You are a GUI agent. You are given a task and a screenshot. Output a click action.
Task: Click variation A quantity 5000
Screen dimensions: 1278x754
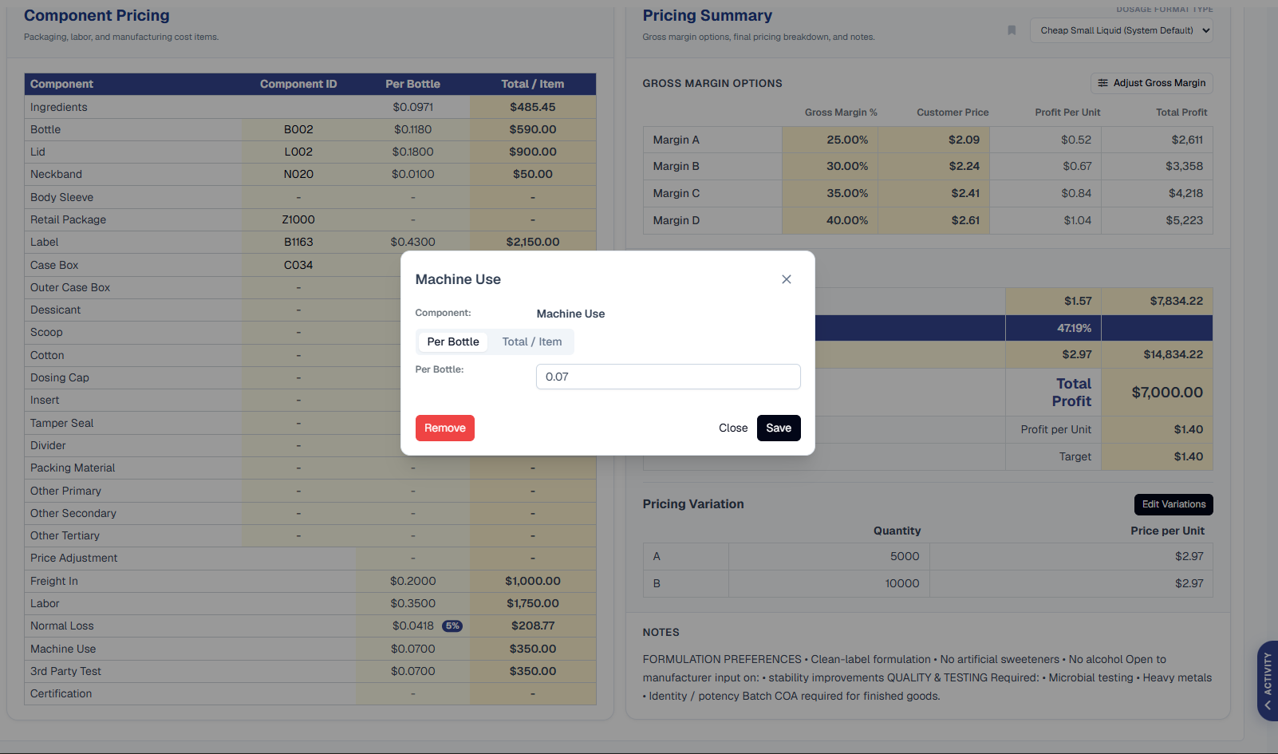pyautogui.click(x=905, y=556)
